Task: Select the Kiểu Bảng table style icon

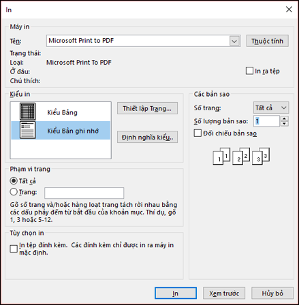Action: 27,112
